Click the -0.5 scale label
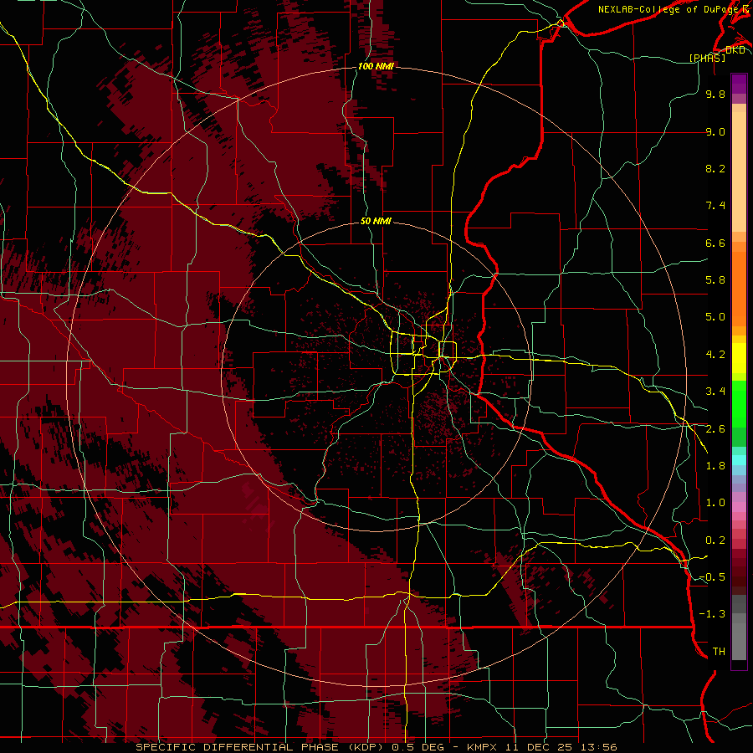Viewport: 753px width, 753px height. [x=712, y=577]
